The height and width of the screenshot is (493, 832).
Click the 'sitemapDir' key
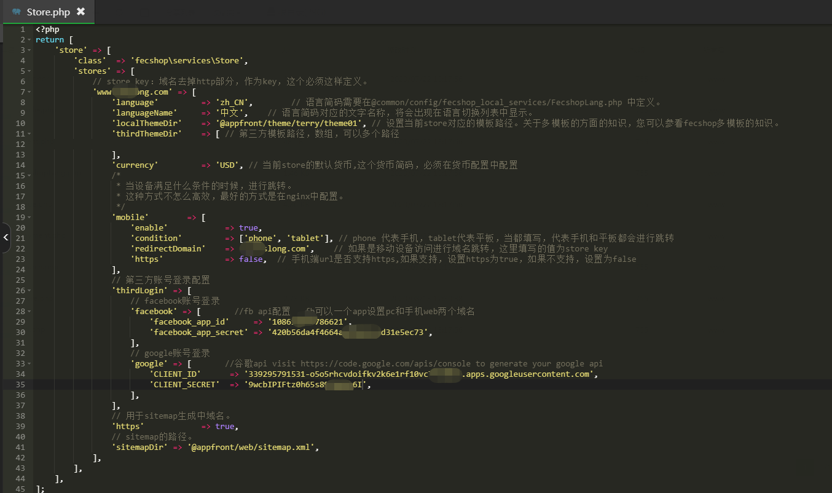(140, 448)
